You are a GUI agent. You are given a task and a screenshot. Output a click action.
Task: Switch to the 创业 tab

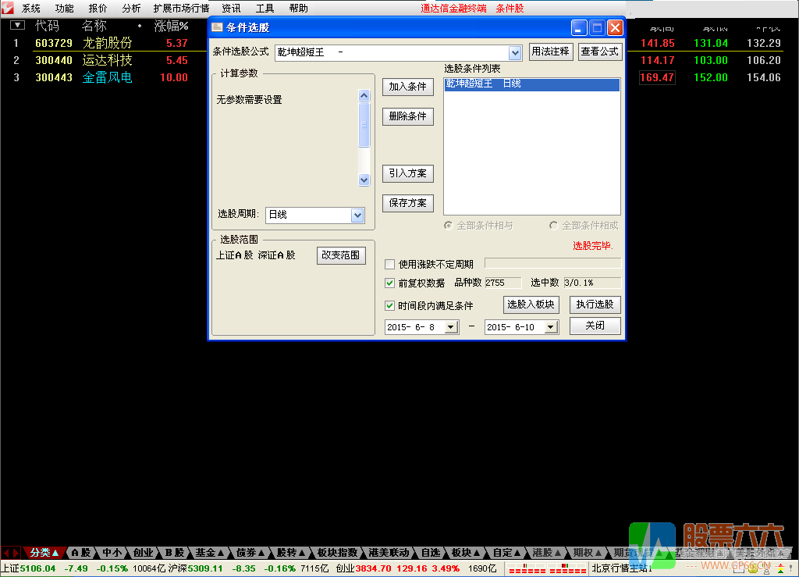tap(144, 553)
